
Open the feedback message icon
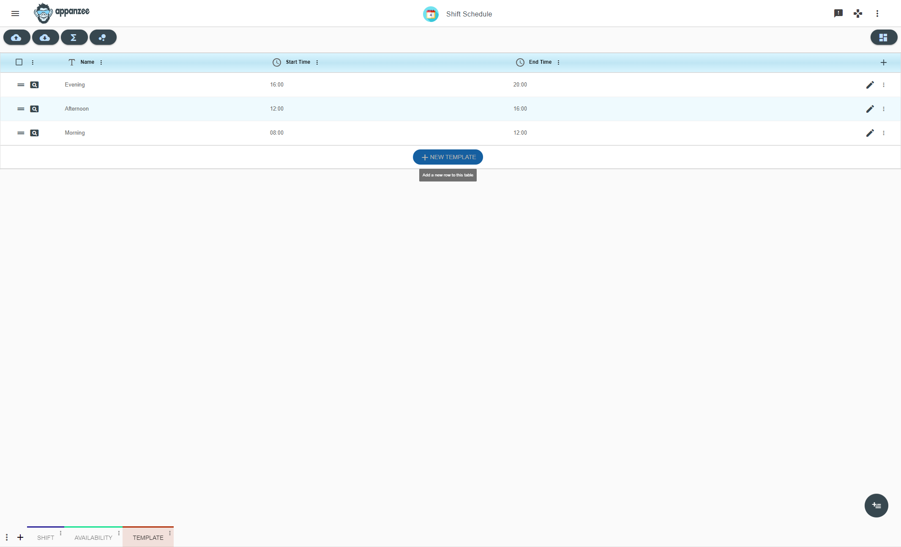point(838,14)
